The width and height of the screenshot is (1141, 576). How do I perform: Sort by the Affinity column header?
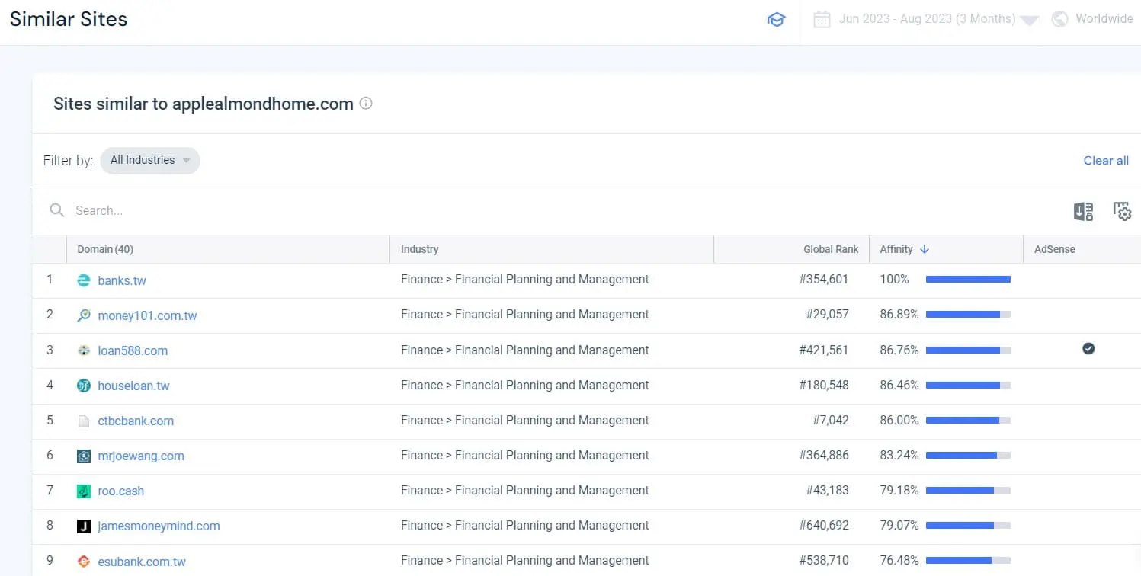coord(896,249)
